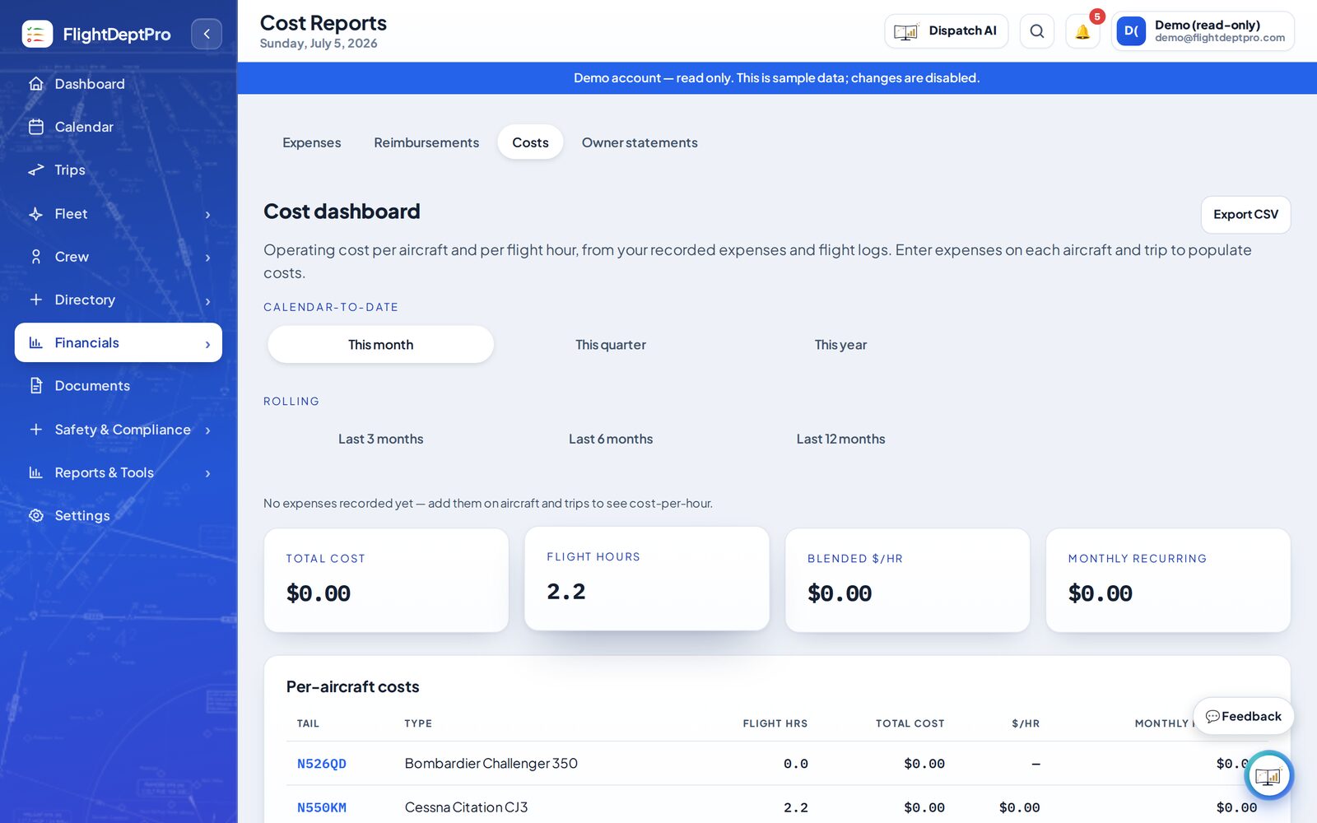1317x823 pixels.
Task: Click the Export CSV button
Action: point(1245,214)
